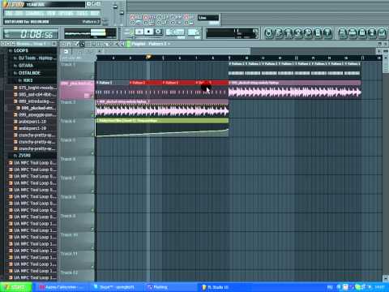Select the green automation clip on Track 4
Image resolution: width=389 pixels, height=292 pixels.
coord(162,127)
